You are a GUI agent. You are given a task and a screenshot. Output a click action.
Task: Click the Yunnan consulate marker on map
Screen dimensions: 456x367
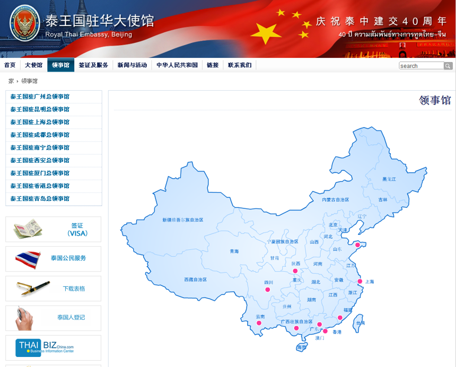(259, 322)
